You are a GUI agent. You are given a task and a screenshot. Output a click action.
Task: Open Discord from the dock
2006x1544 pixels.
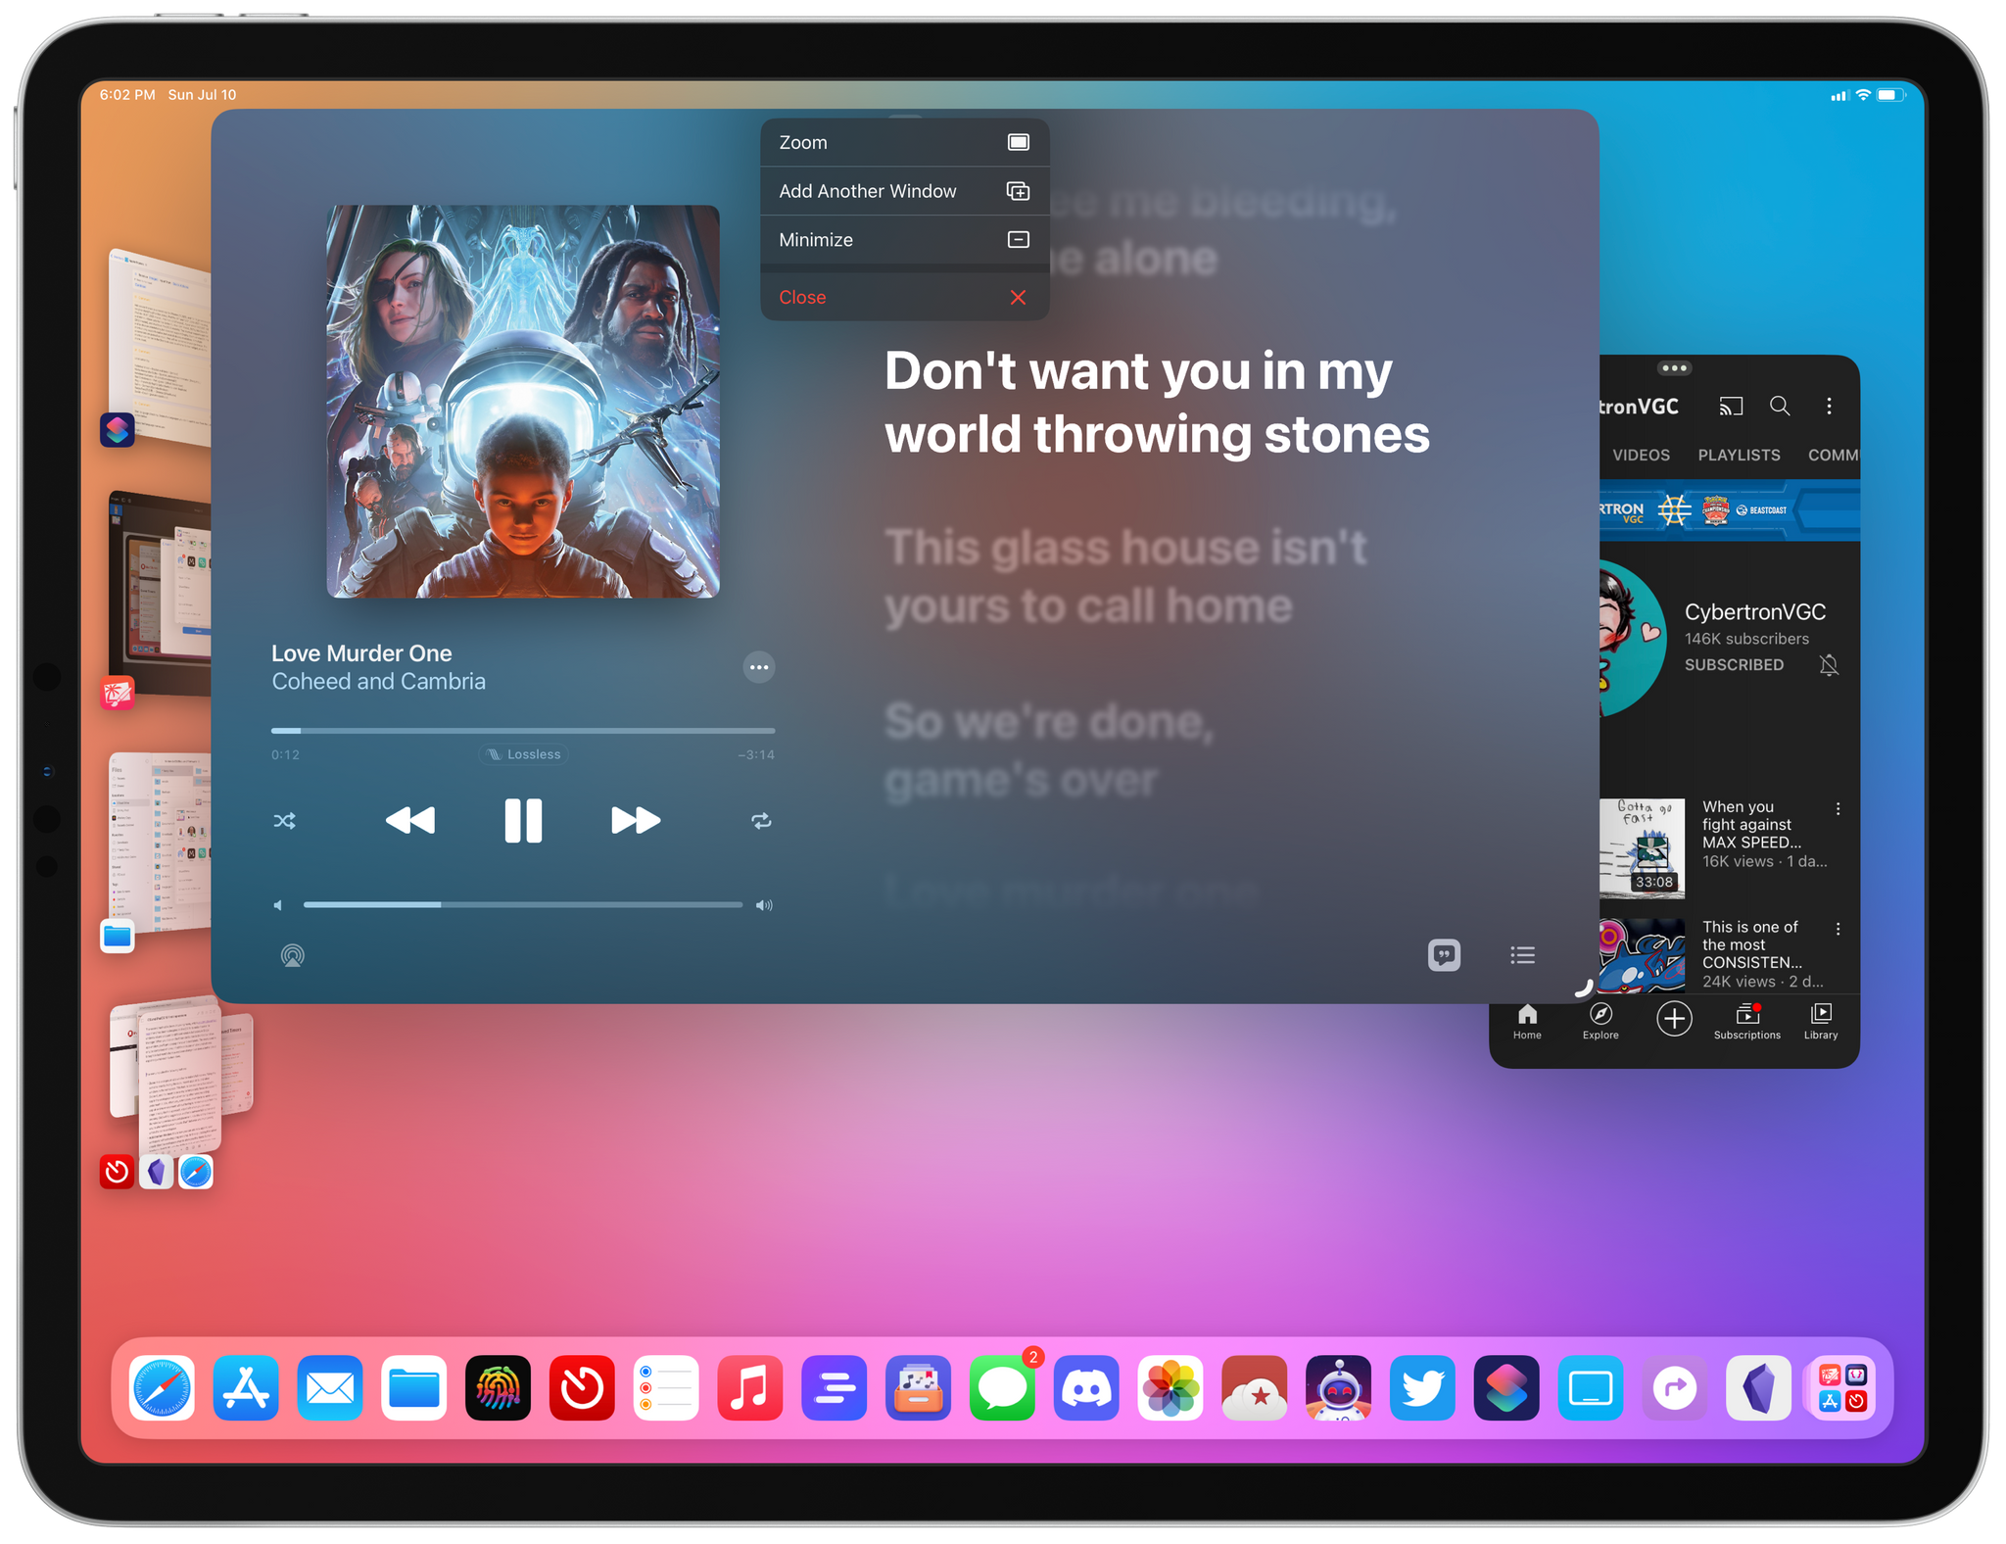tap(1086, 1387)
